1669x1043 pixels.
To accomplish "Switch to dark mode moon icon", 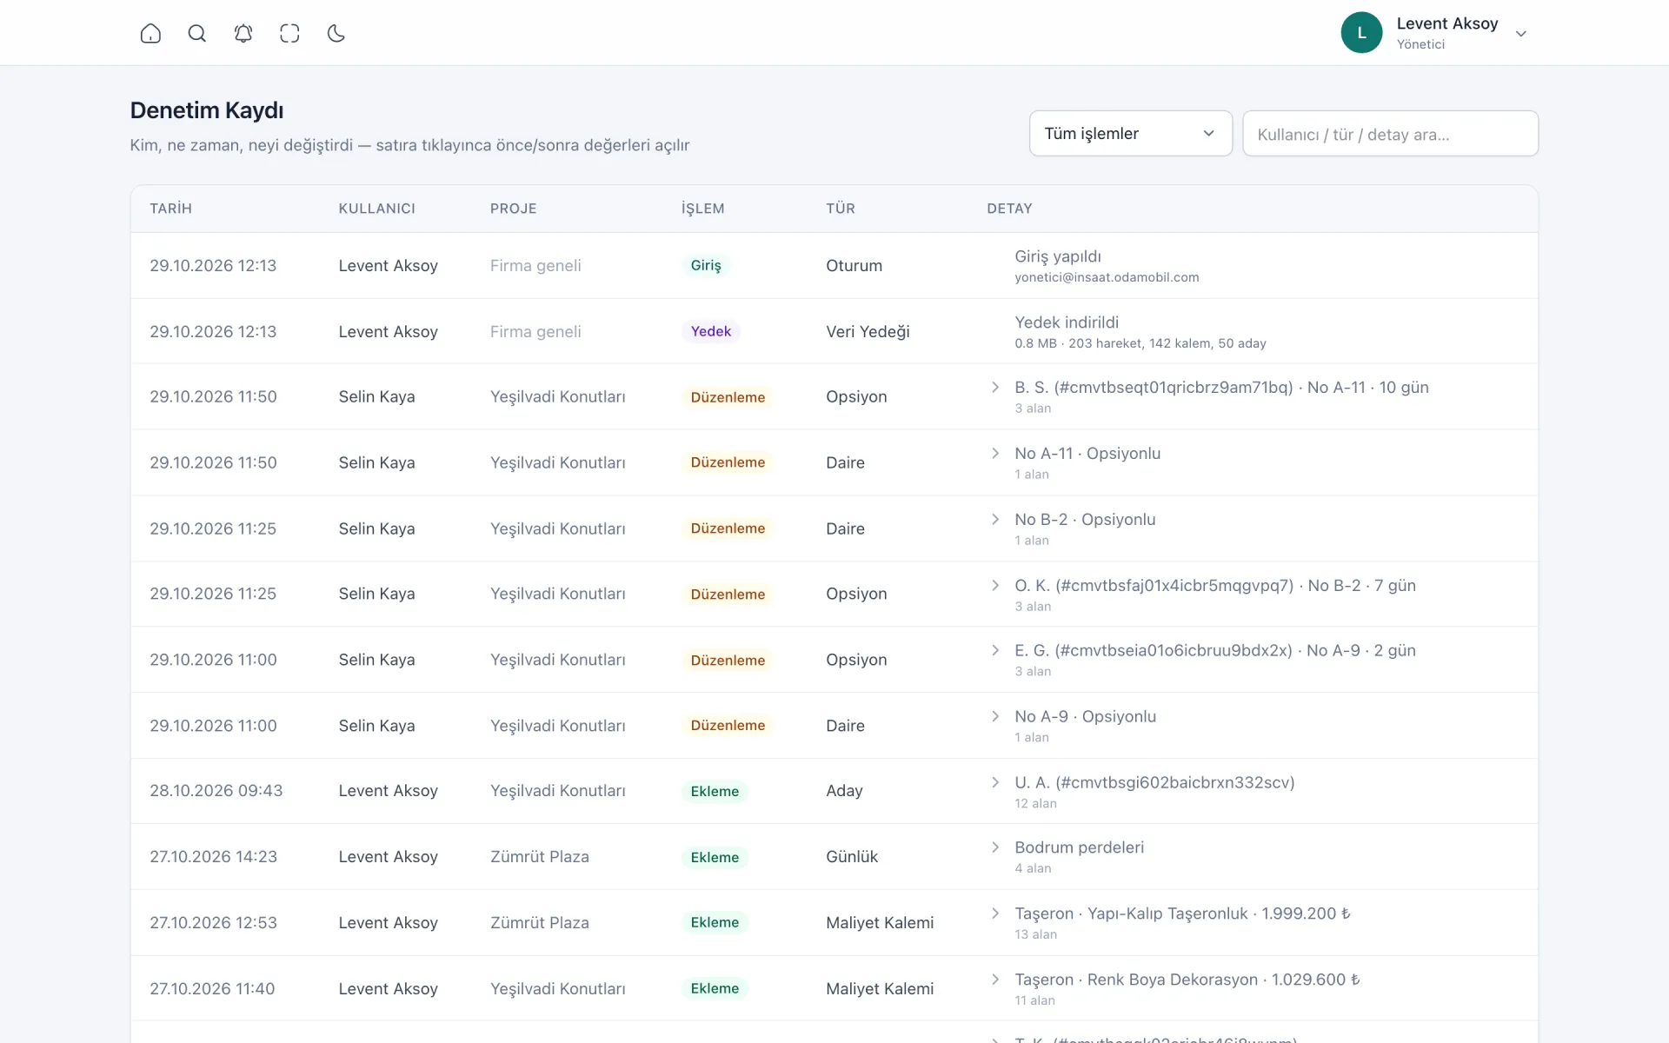I will 336,33.
